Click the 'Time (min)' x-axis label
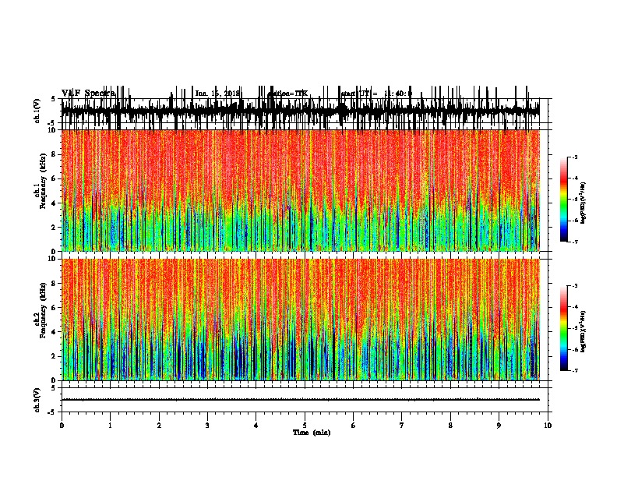617x477 pixels. tap(312, 433)
